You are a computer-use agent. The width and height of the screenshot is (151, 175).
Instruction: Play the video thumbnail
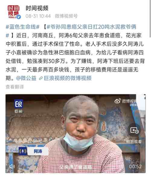click(75, 133)
